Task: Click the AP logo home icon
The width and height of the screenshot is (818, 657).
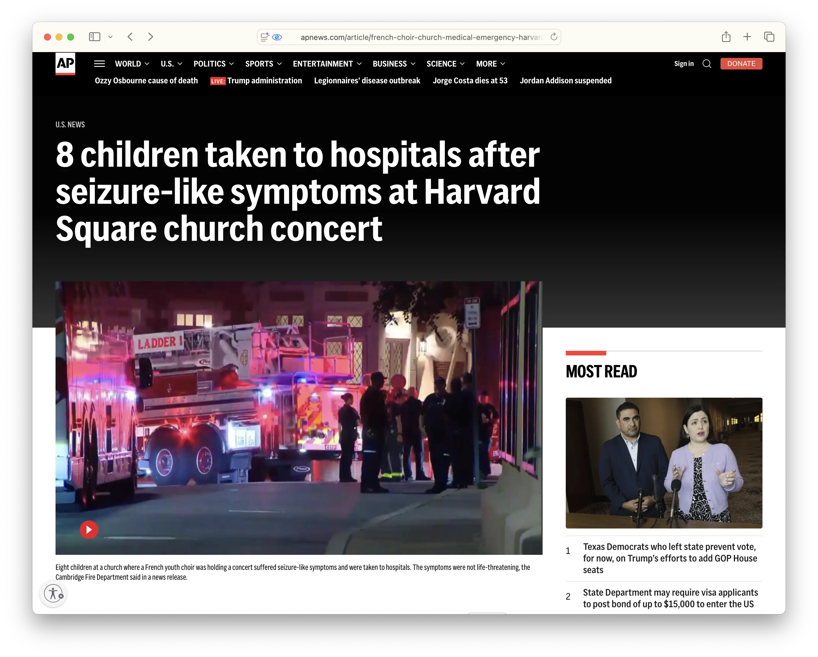Action: coord(65,63)
